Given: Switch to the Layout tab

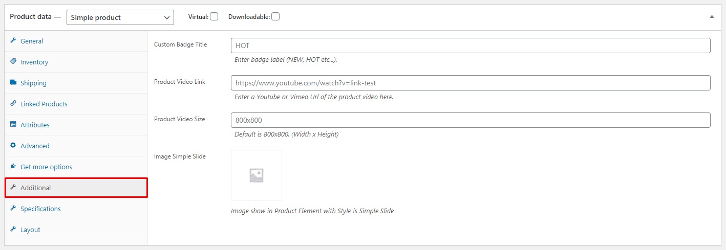Looking at the screenshot, I should coord(76,230).
